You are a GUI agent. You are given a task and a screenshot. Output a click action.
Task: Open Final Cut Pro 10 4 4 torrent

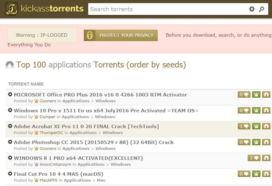pyautogui.click(x=59, y=174)
